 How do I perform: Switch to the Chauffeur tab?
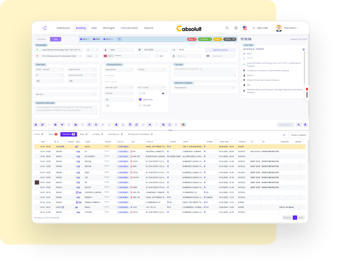click(x=41, y=39)
